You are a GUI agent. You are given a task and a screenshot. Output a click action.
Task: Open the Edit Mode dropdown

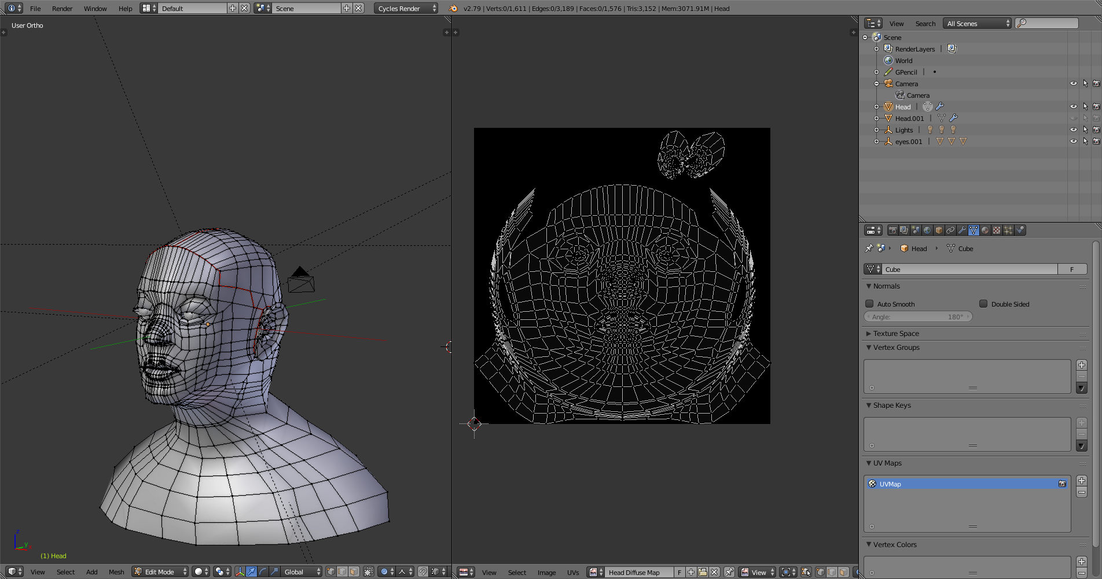click(x=160, y=571)
